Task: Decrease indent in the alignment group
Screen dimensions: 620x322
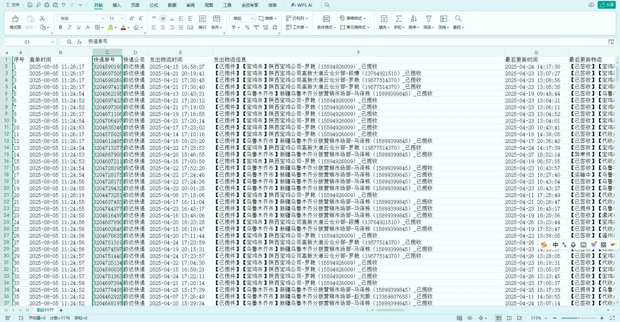Action: pyautogui.click(x=181, y=19)
